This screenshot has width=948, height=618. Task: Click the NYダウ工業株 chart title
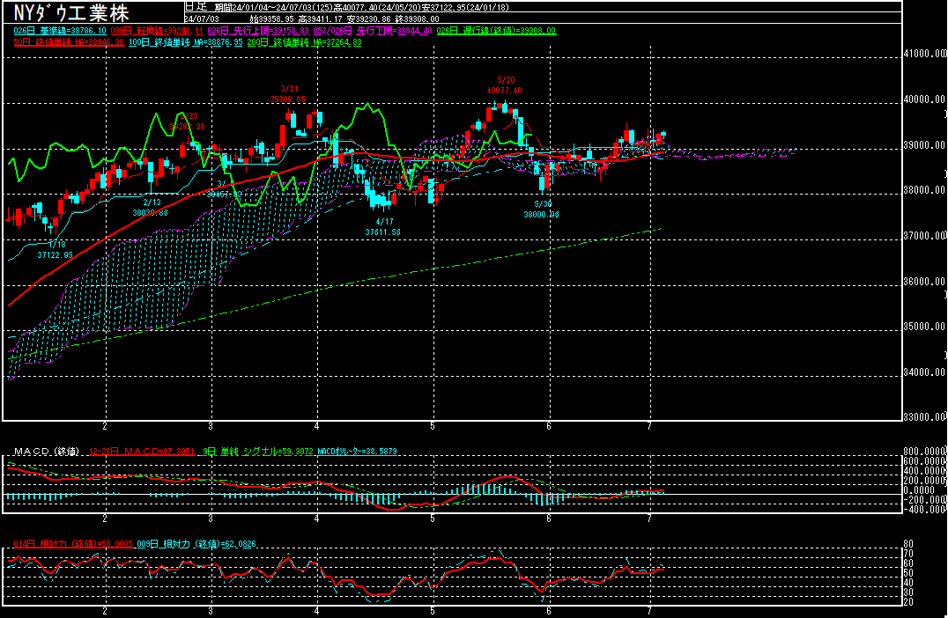pyautogui.click(x=71, y=12)
